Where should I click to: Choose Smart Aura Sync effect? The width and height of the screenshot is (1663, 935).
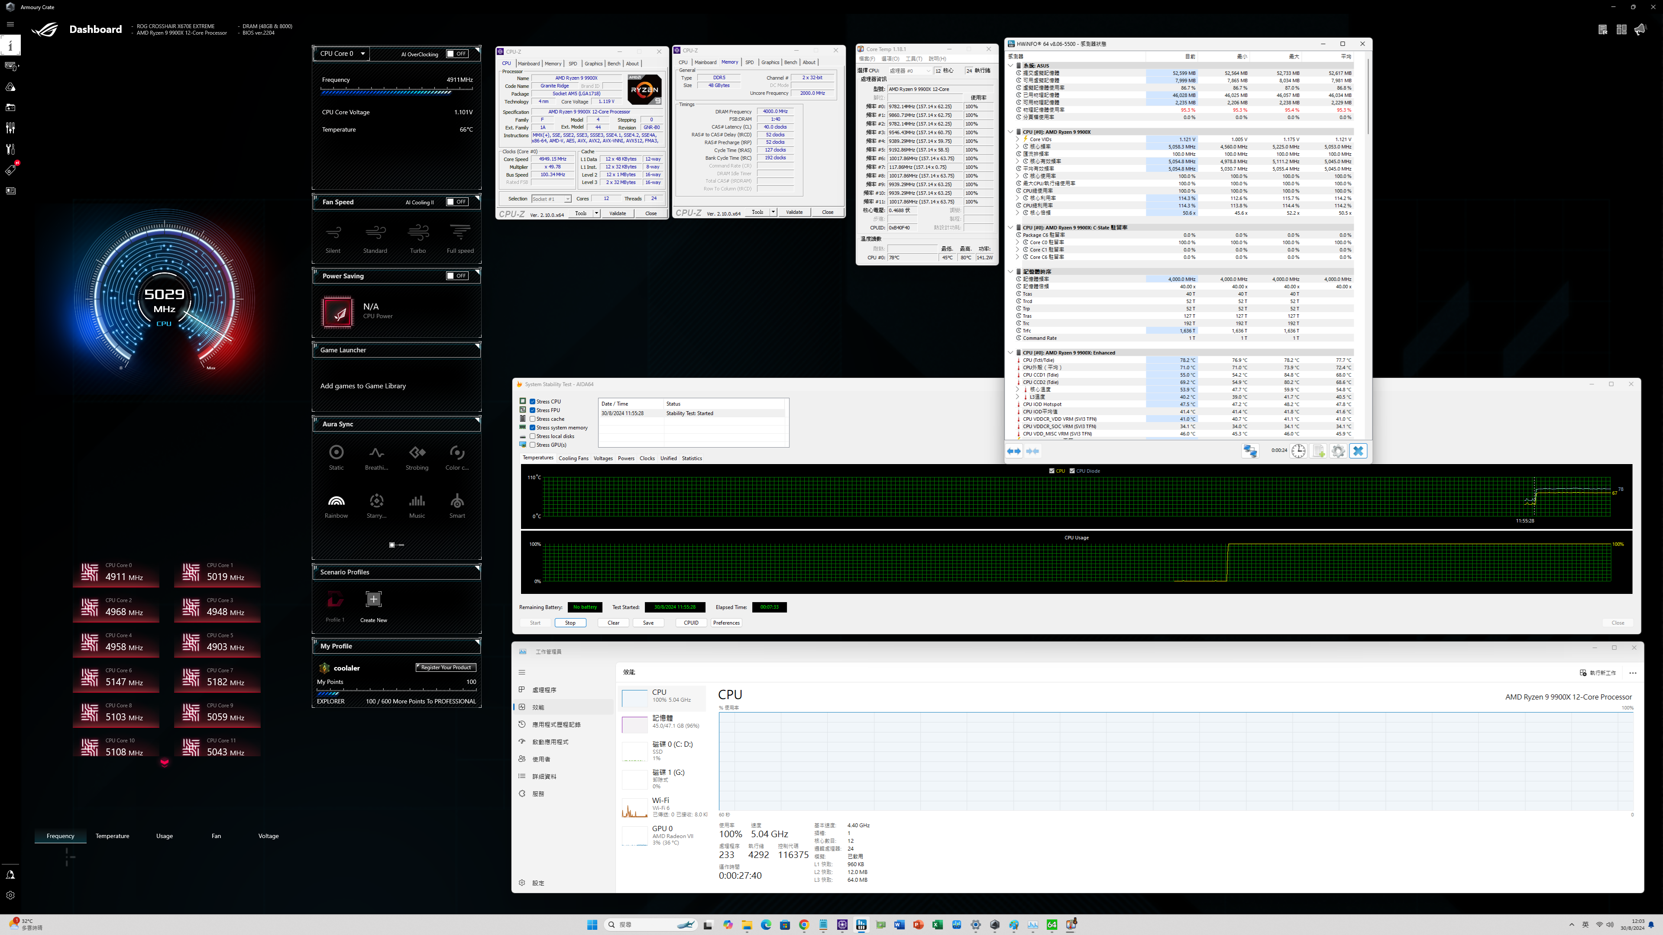pos(457,506)
